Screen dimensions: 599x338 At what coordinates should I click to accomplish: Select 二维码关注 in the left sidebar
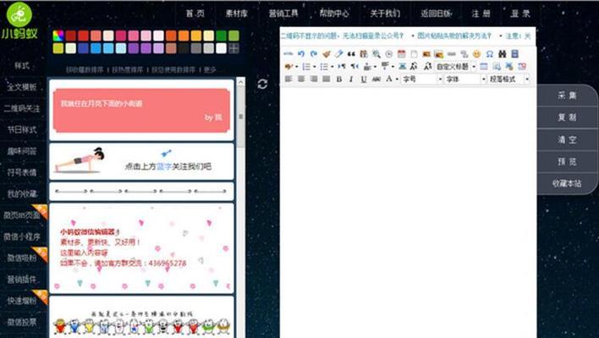[22, 108]
